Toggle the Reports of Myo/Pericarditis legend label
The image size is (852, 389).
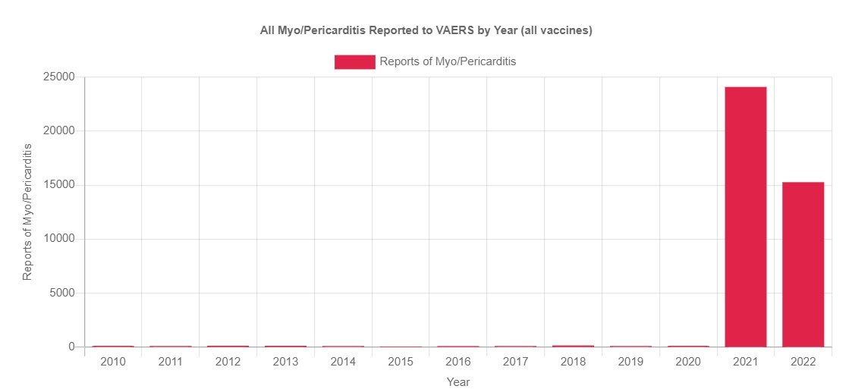pos(448,62)
